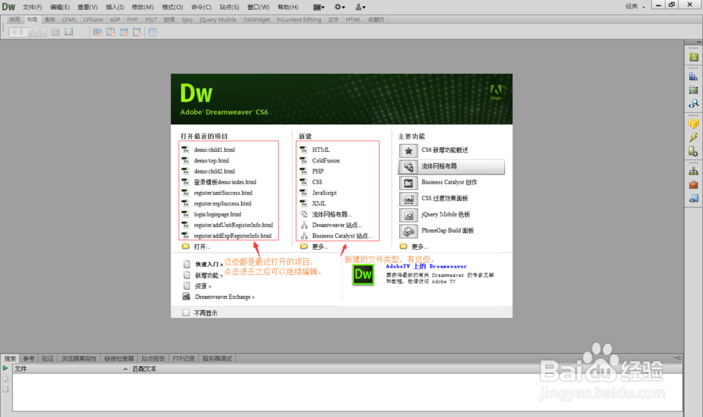Open the 经典 workspace switcher dropdown
Screen dimensions: 703x417
(635, 7)
